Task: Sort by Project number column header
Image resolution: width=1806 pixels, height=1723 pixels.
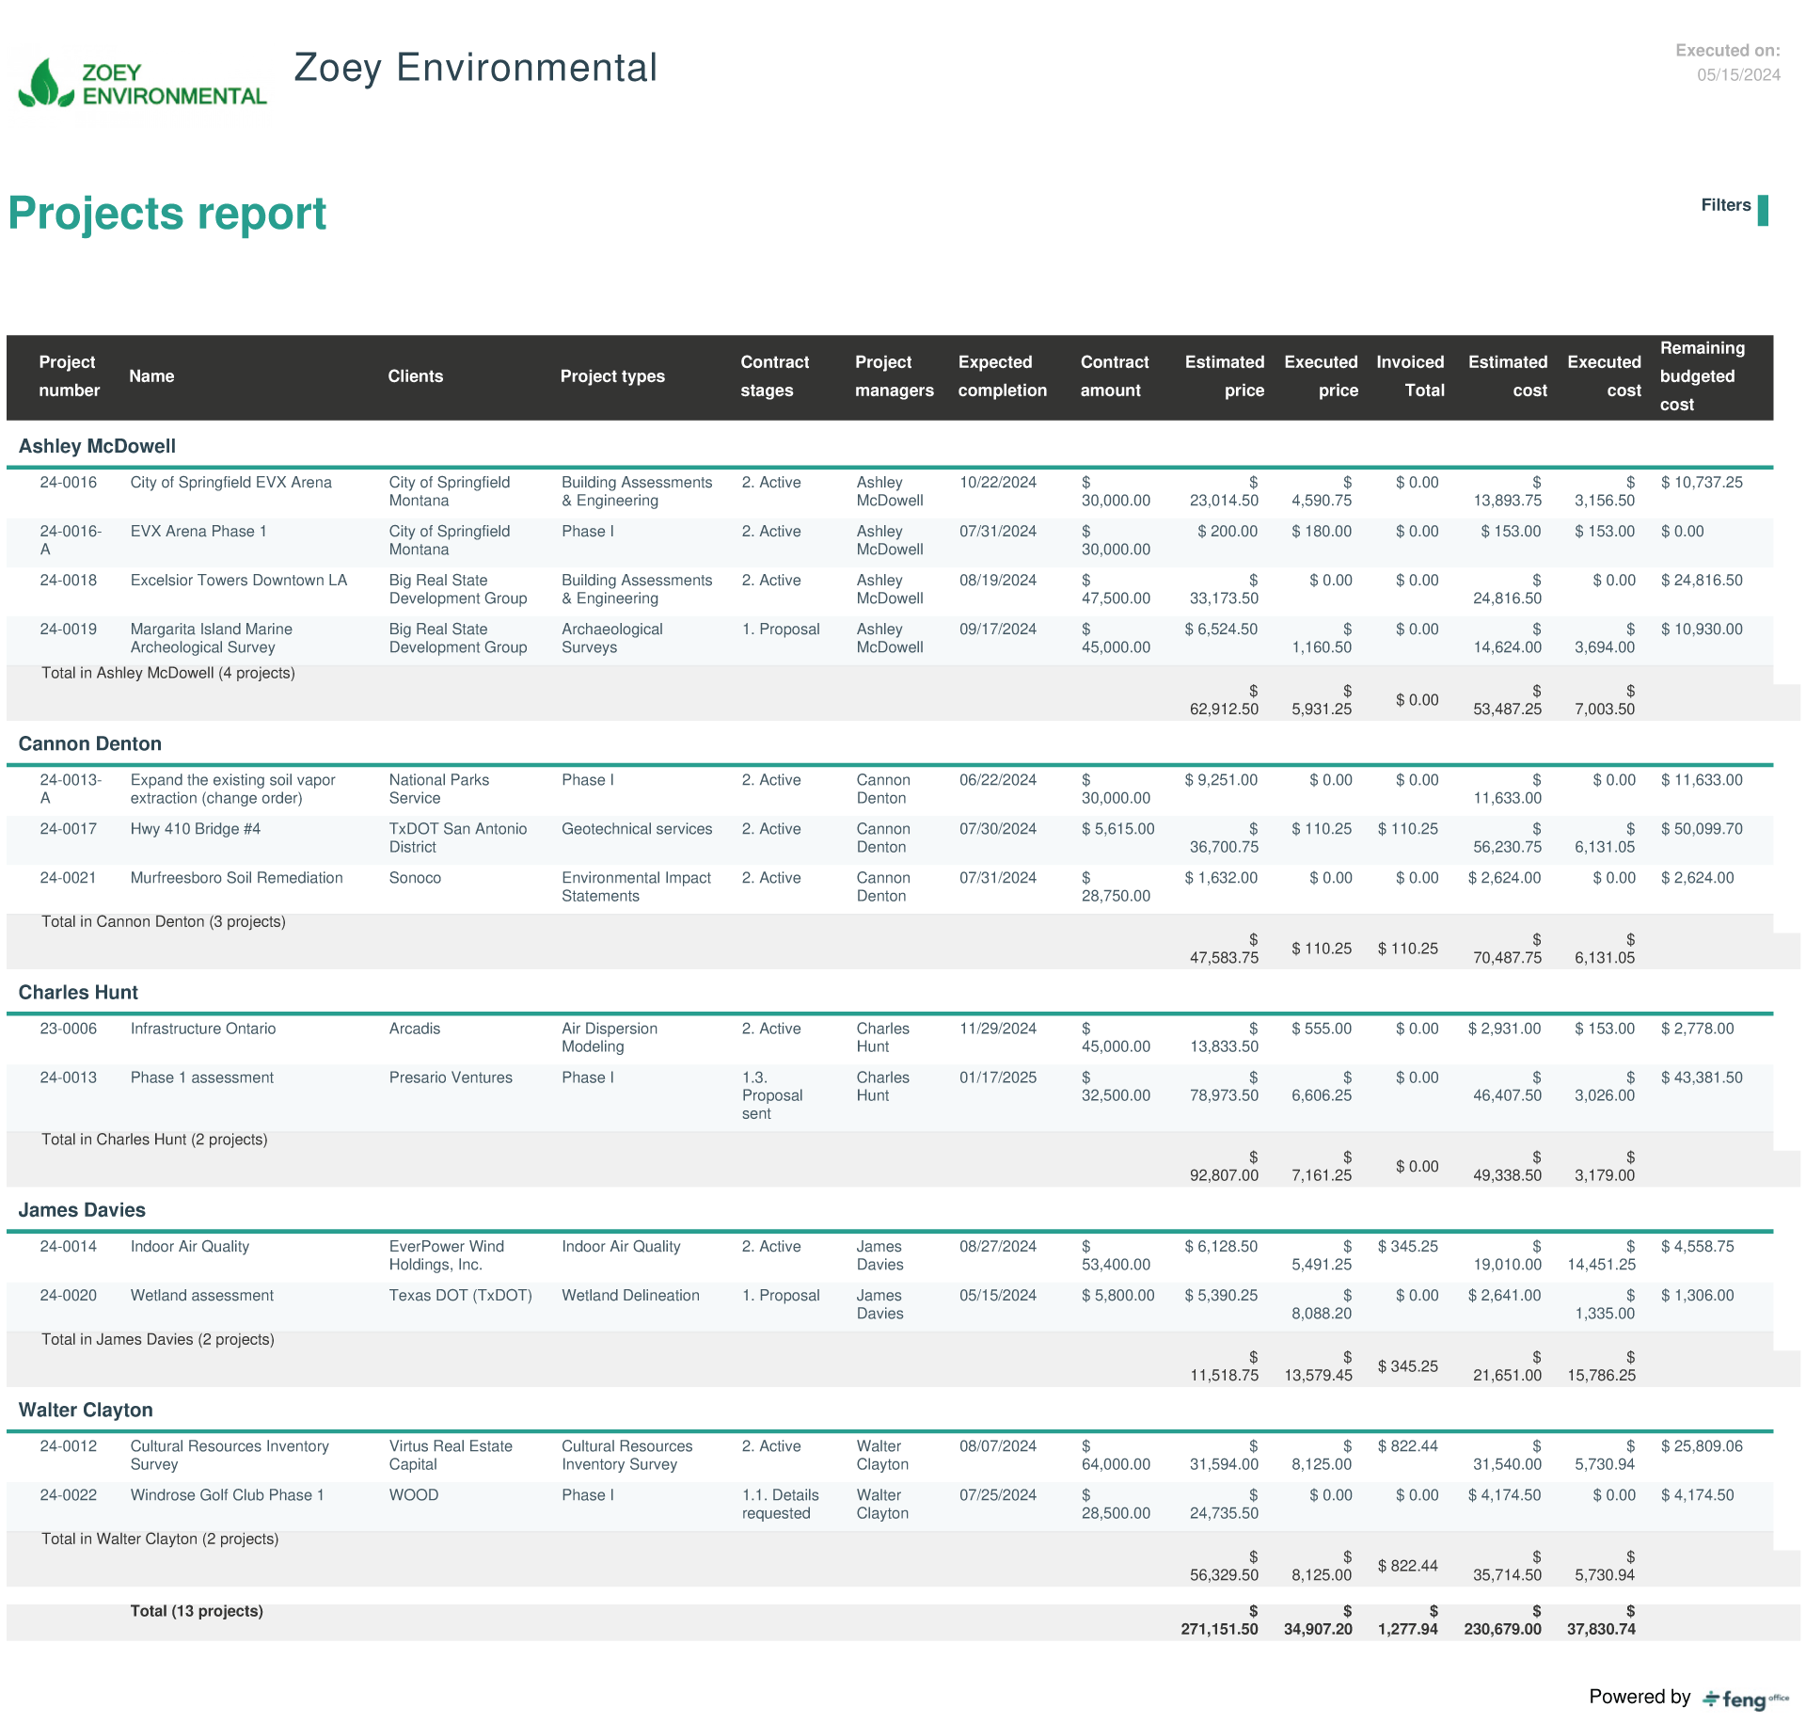Action: point(69,376)
